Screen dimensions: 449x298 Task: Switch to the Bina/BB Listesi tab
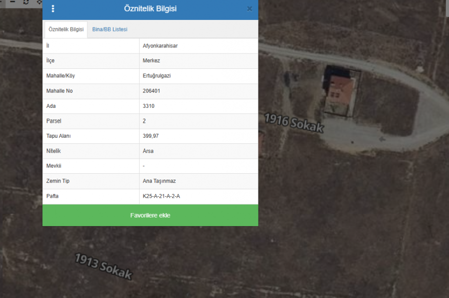(110, 29)
